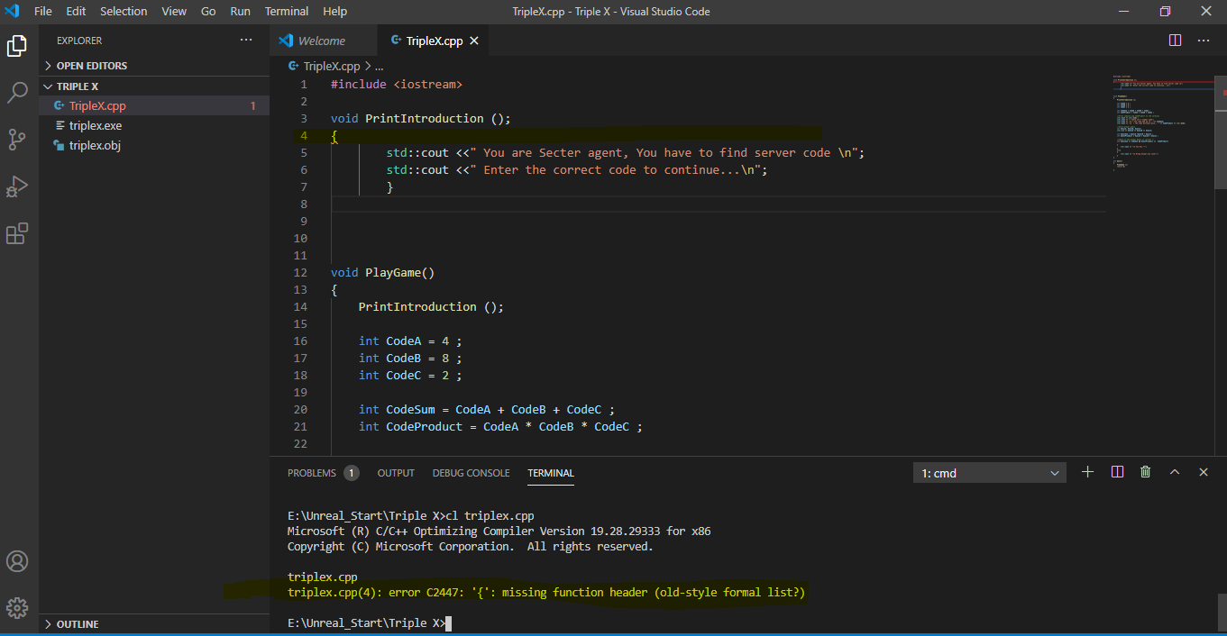
Task: Open the Source Control view
Action: 17,139
